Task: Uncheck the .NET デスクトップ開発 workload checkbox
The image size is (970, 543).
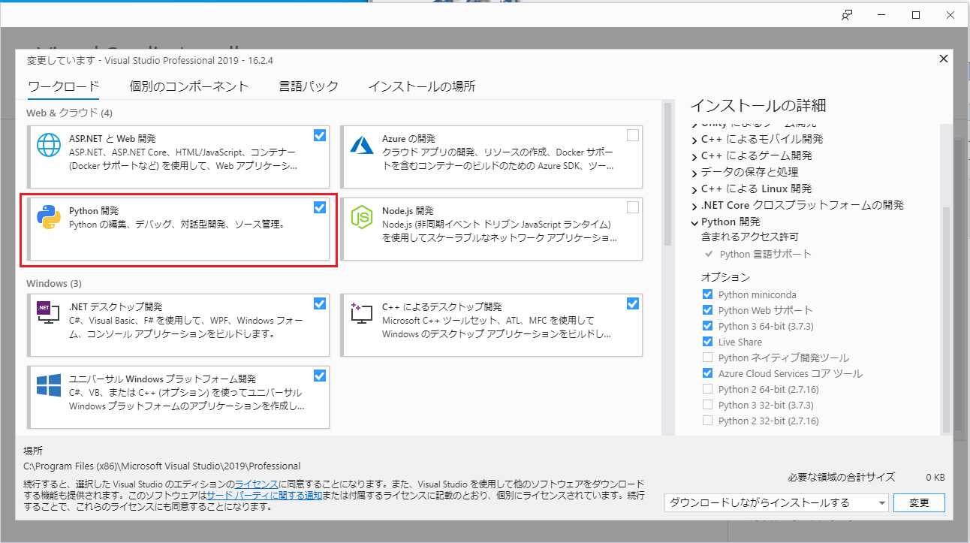Action: coord(320,303)
